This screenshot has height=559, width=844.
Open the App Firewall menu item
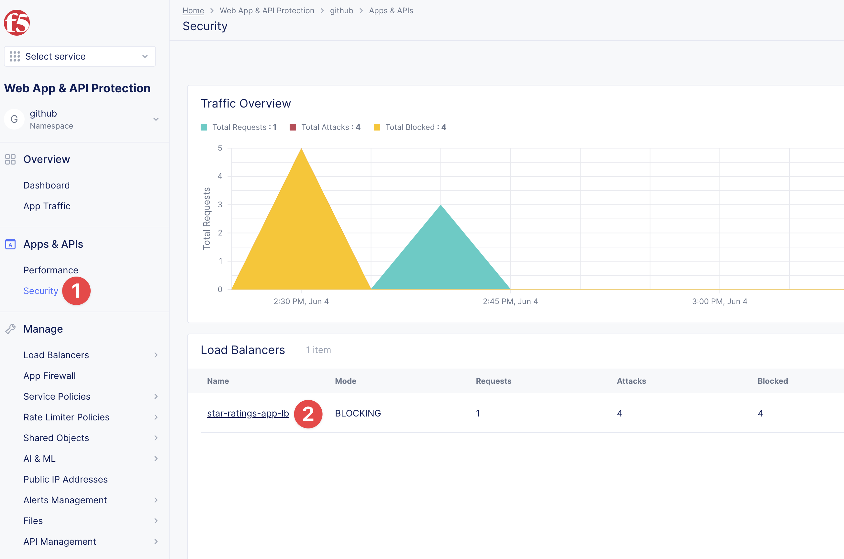click(50, 376)
